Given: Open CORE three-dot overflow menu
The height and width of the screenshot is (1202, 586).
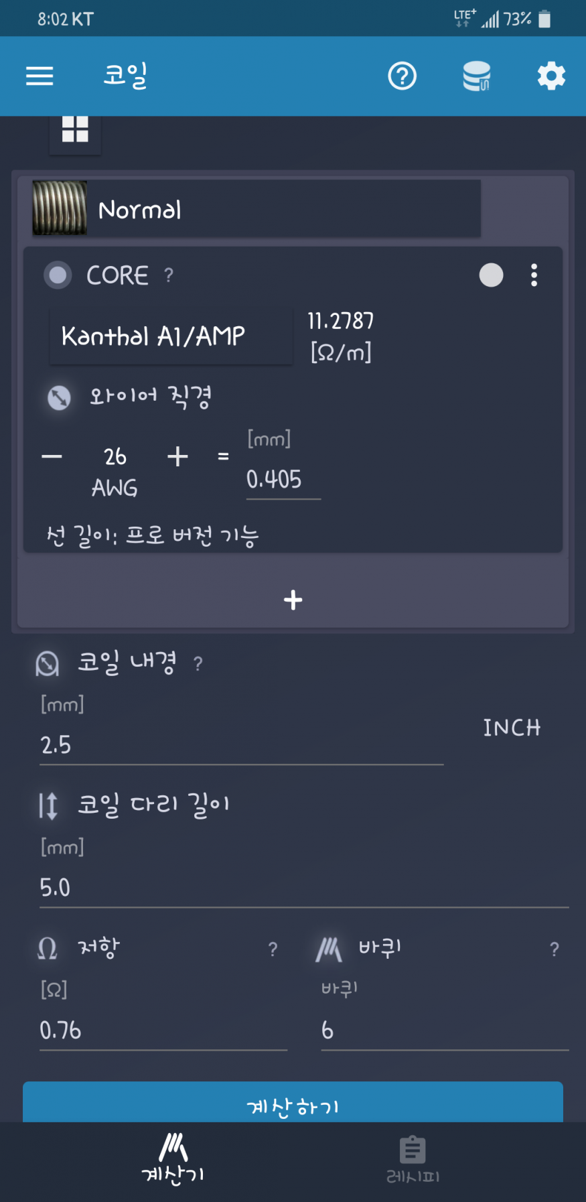Looking at the screenshot, I should click(x=534, y=275).
